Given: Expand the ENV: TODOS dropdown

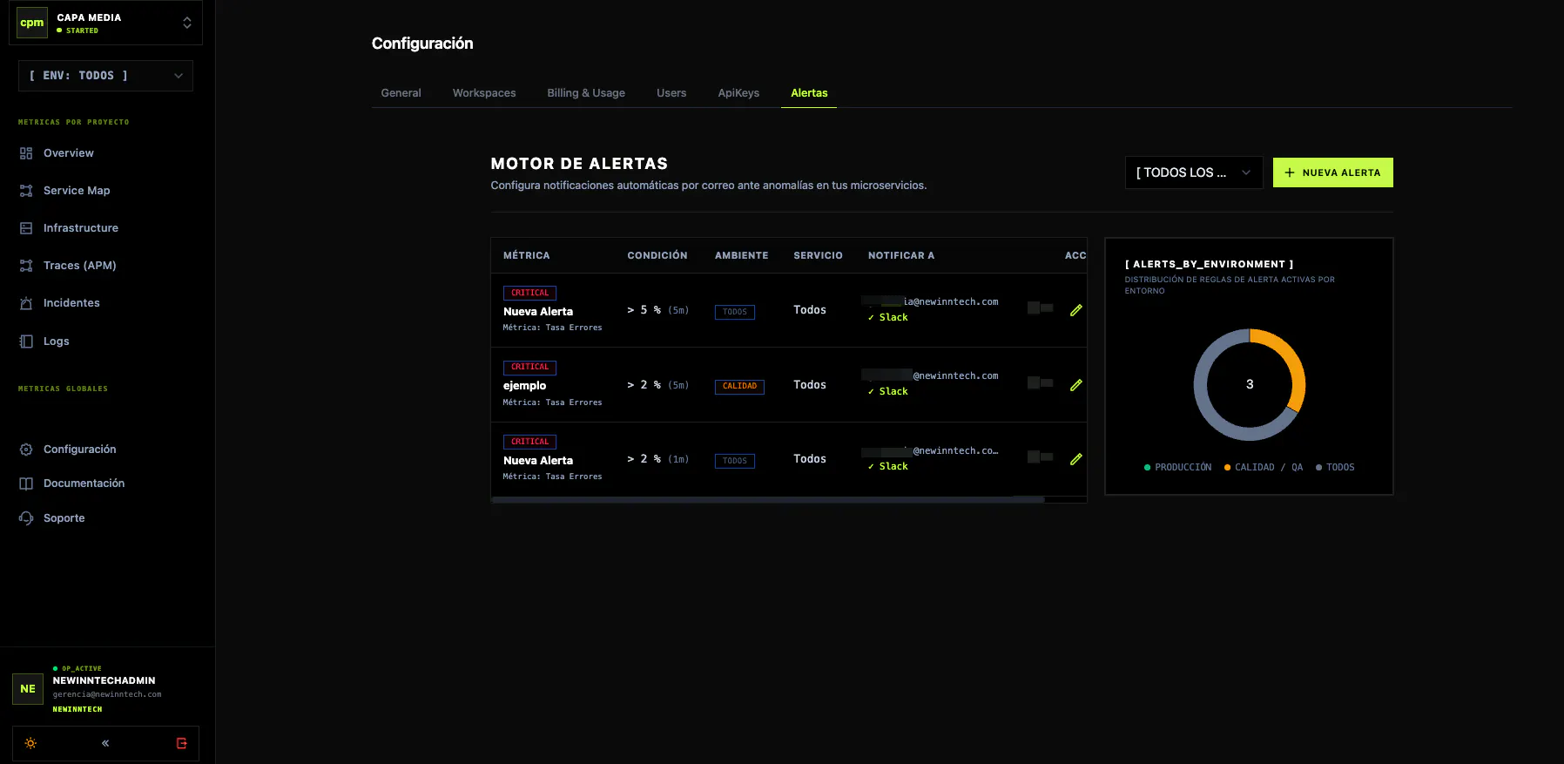Looking at the screenshot, I should (105, 76).
